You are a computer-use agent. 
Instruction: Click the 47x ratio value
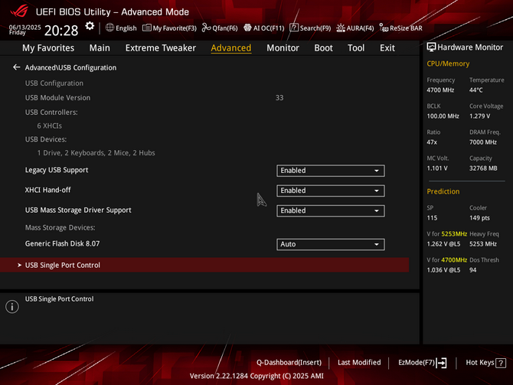pos(432,142)
